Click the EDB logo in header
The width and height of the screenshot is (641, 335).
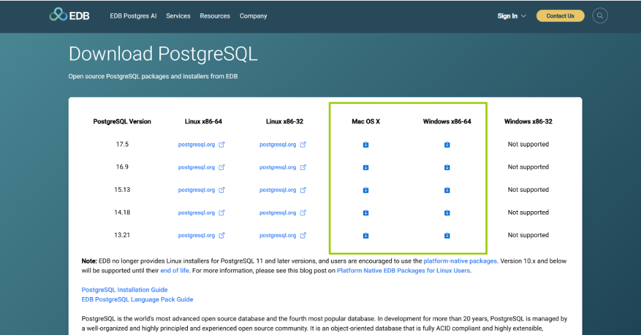(68, 15)
